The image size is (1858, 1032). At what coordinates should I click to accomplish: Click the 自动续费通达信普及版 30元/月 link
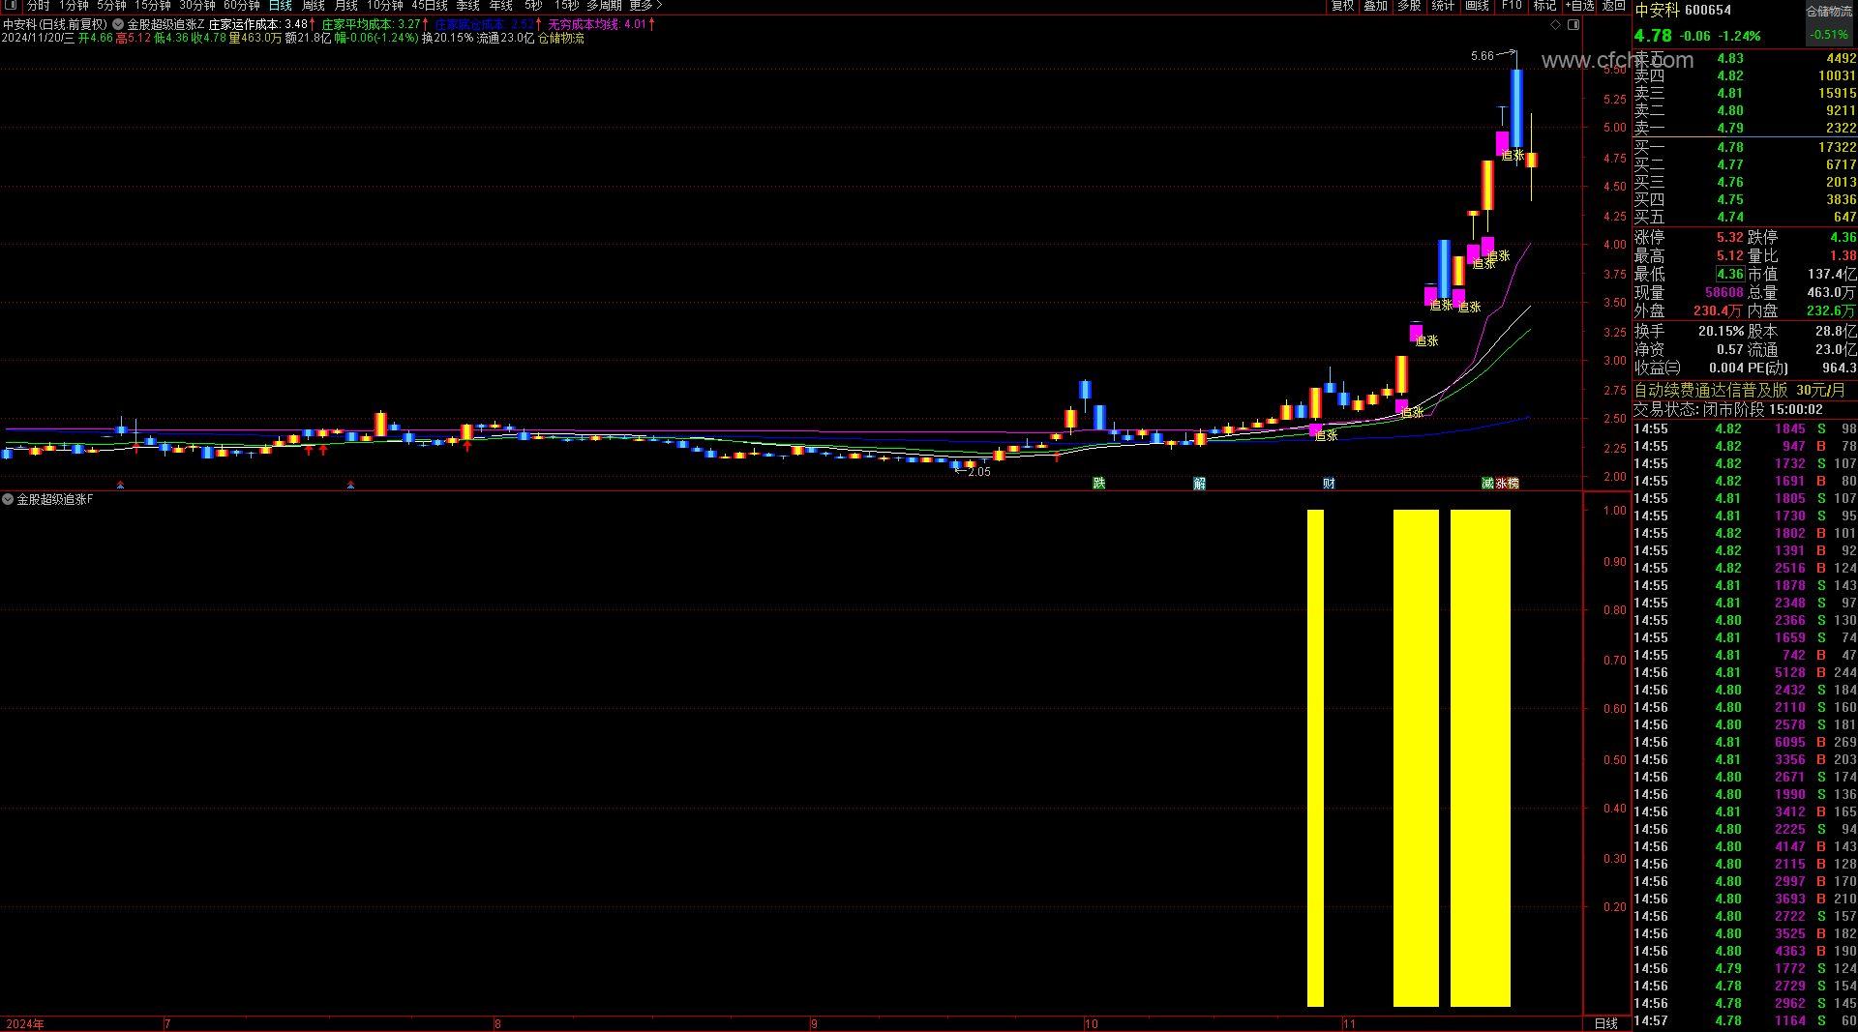tap(1739, 390)
